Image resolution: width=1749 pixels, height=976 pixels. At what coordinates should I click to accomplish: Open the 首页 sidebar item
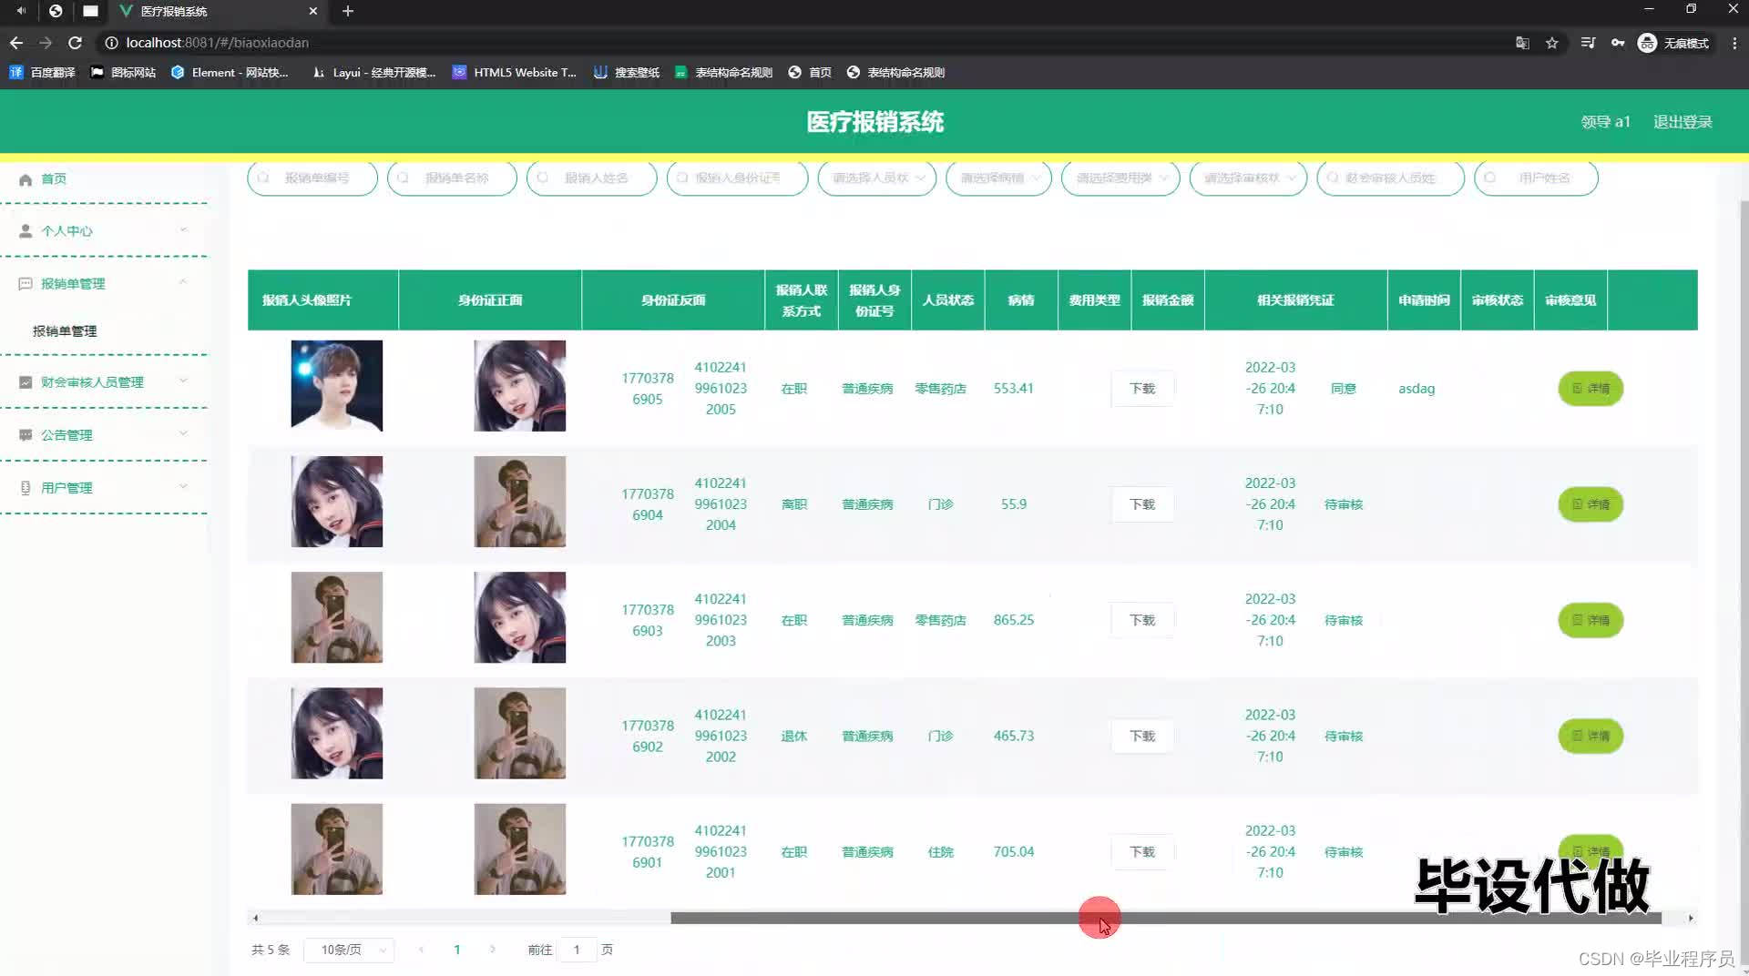click(54, 179)
